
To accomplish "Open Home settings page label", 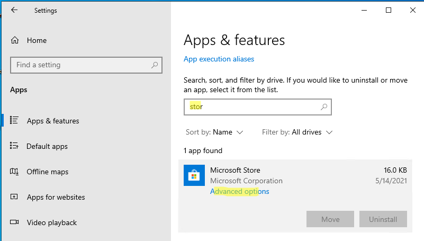I will 37,40.
